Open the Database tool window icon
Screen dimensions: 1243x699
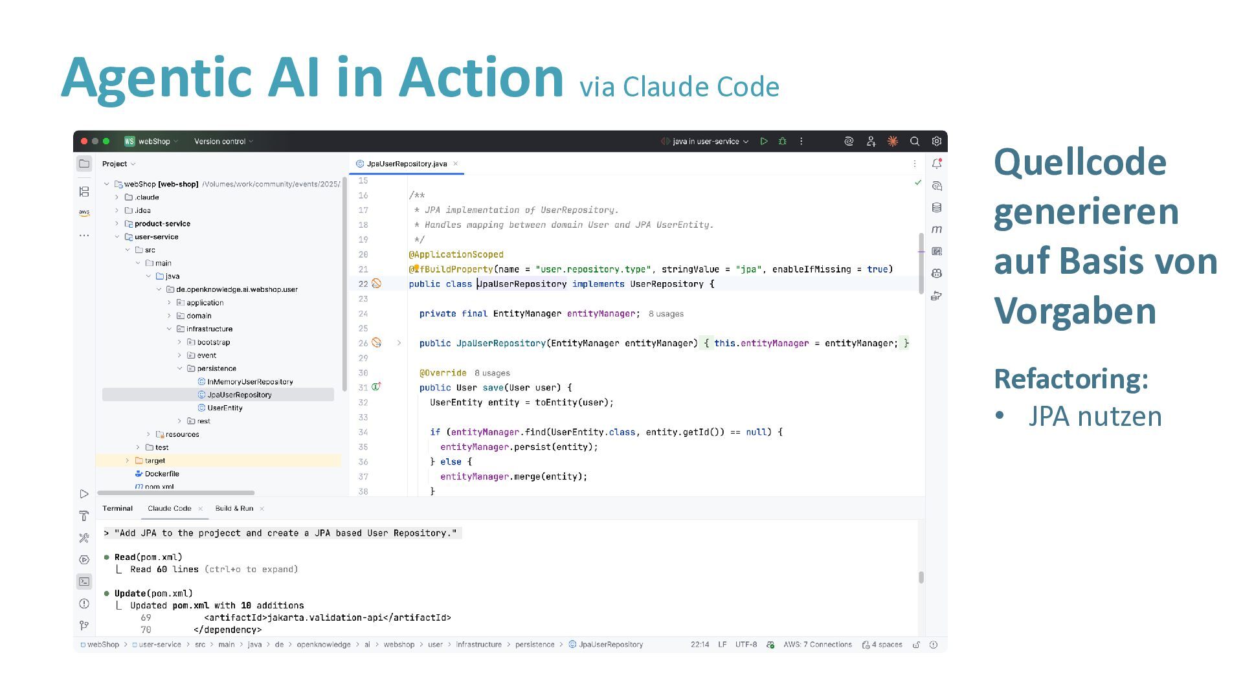point(936,208)
